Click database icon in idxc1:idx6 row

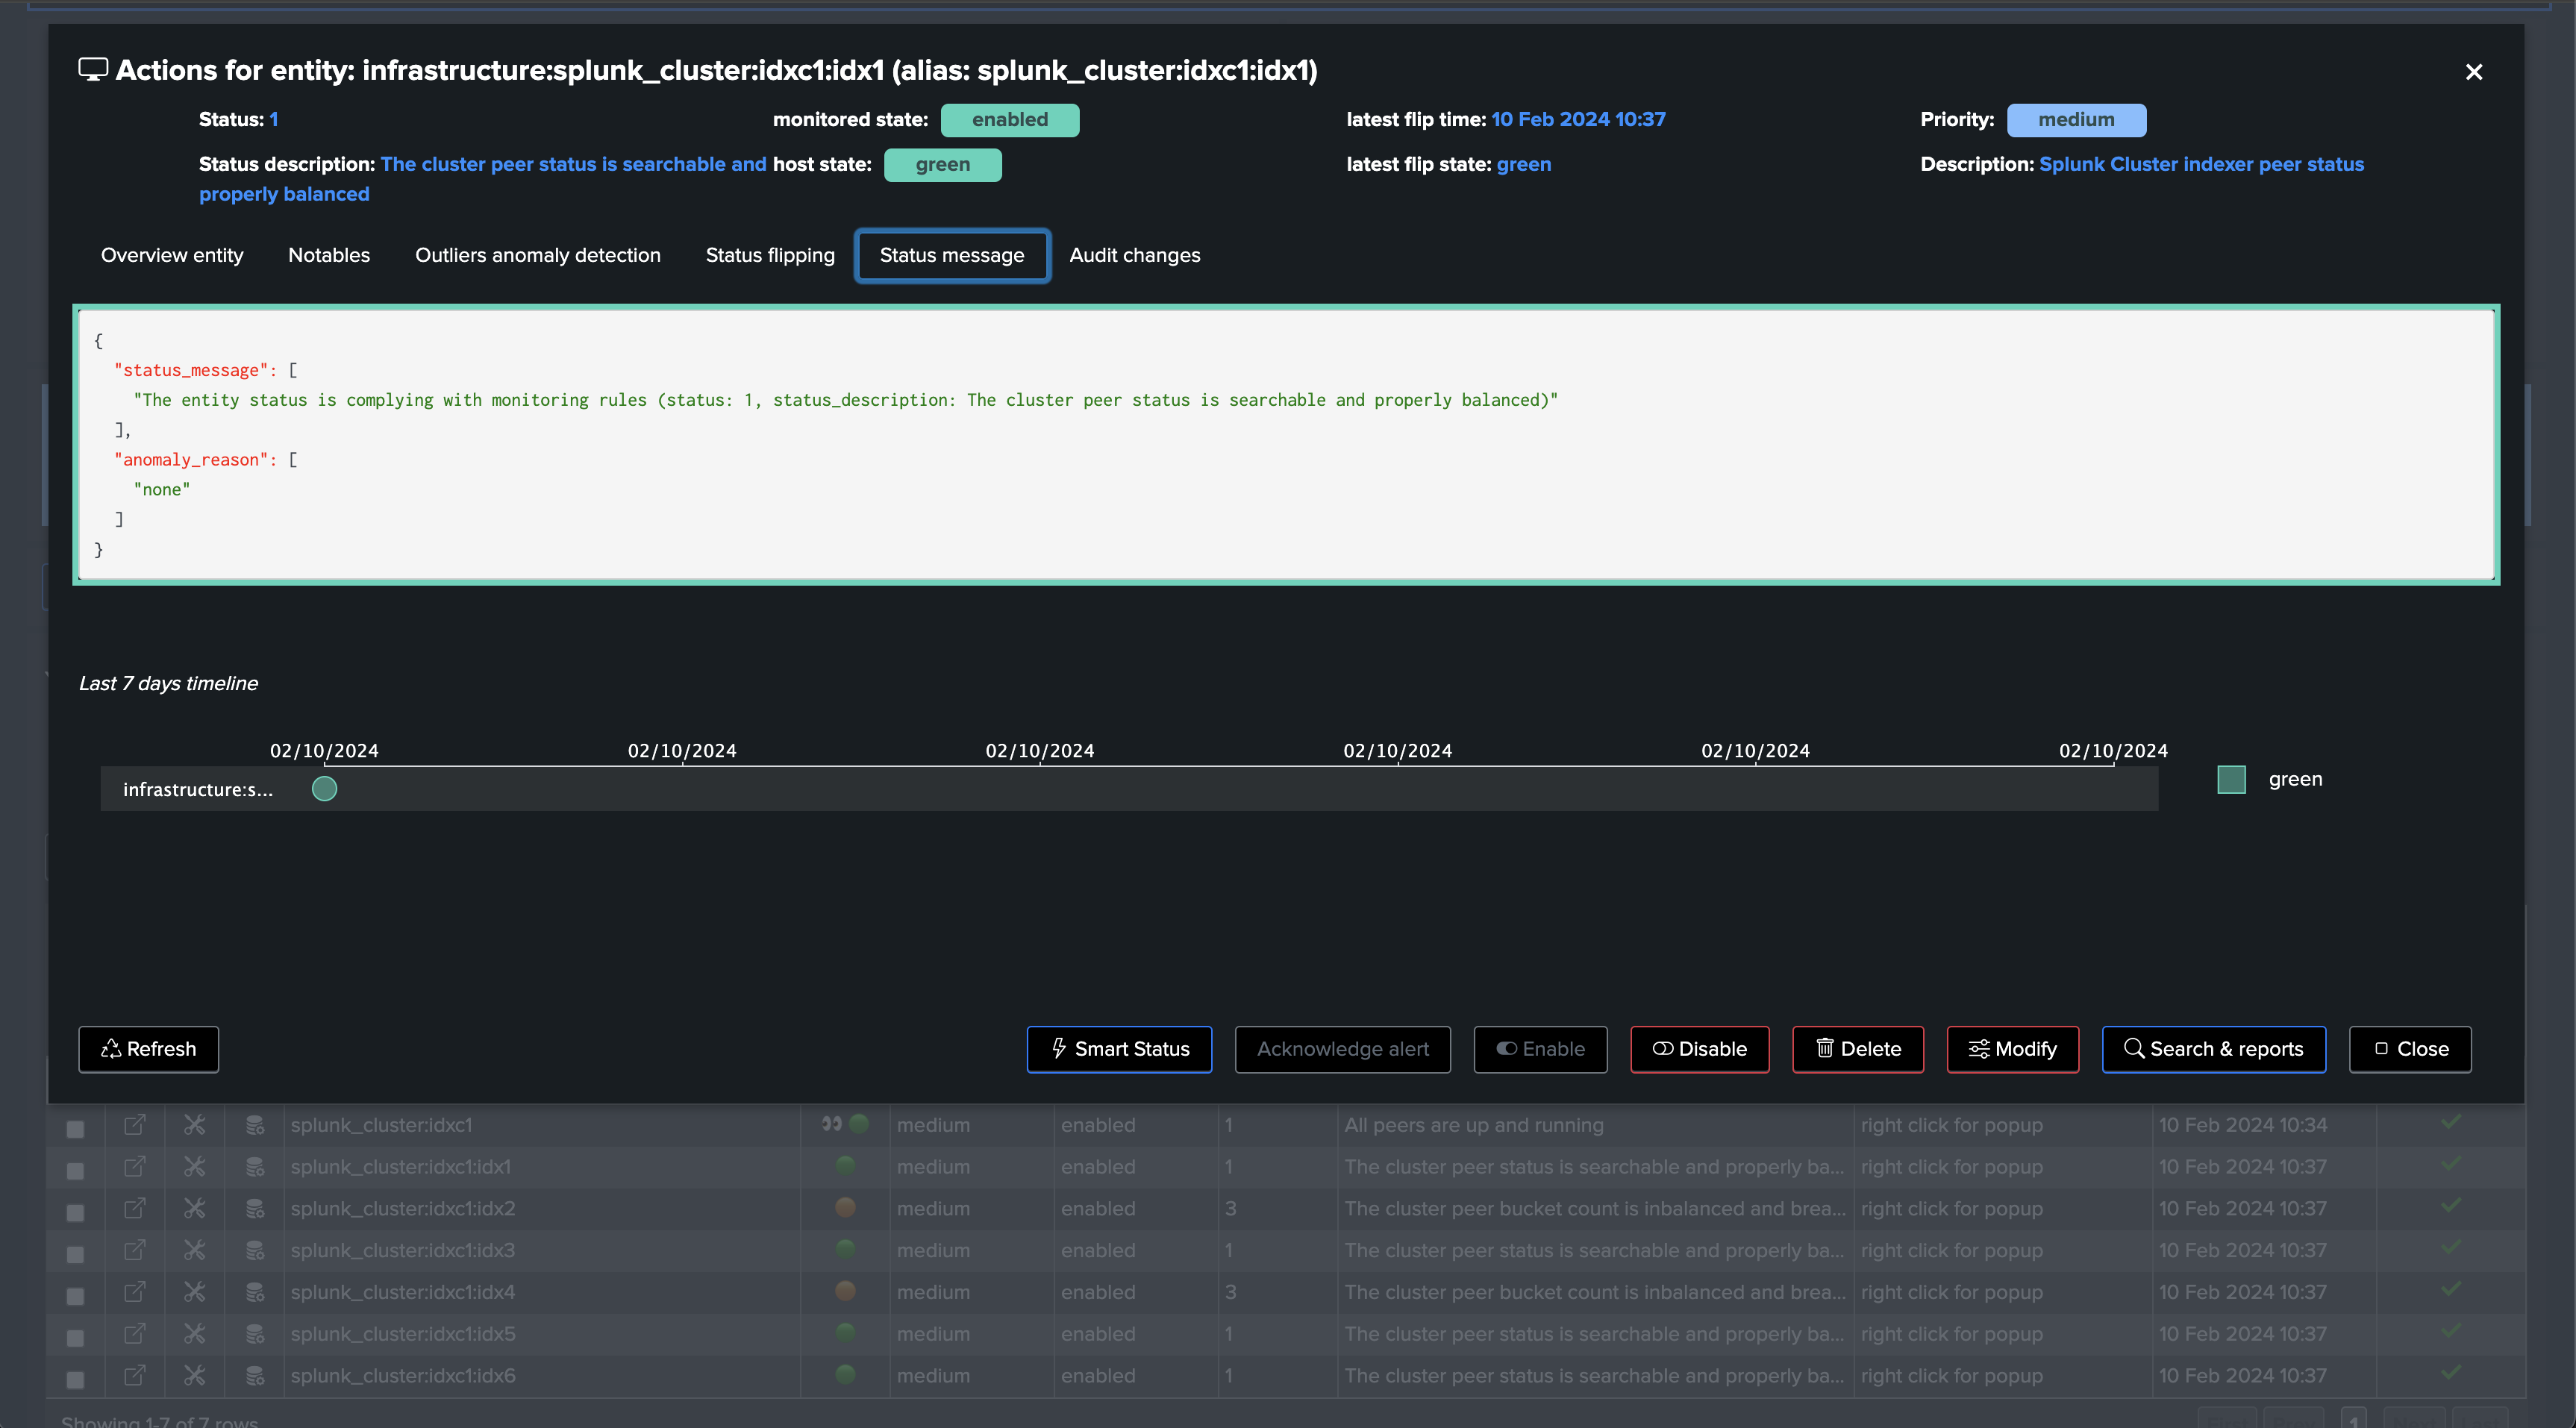point(255,1375)
